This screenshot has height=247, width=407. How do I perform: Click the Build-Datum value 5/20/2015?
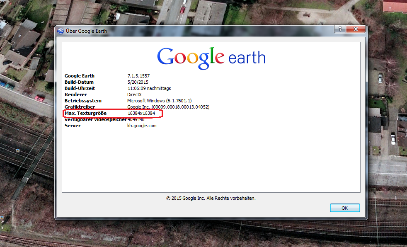[x=138, y=82]
